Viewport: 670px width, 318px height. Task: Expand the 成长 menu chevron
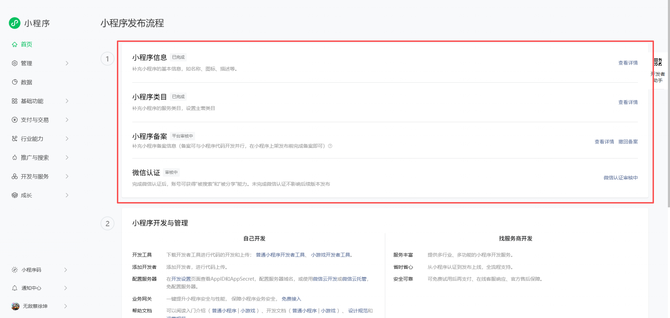[67, 195]
